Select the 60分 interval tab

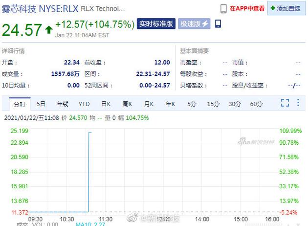point(256,104)
